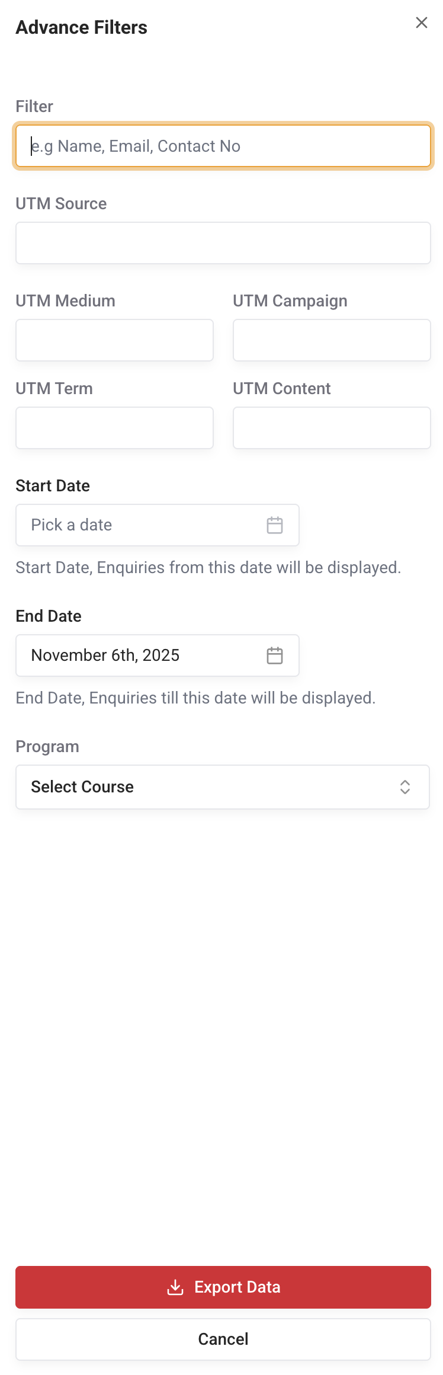Click the UTM Campaign input field
443x1375 pixels.
click(332, 340)
